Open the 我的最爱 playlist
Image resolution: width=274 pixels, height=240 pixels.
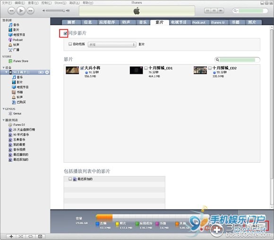(x=17, y=144)
